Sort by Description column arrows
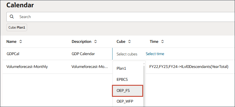 [x=95, y=42]
